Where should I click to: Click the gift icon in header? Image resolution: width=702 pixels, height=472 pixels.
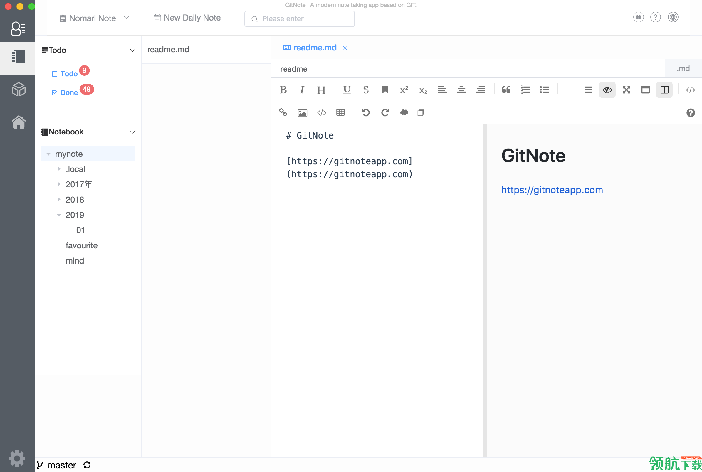click(638, 17)
